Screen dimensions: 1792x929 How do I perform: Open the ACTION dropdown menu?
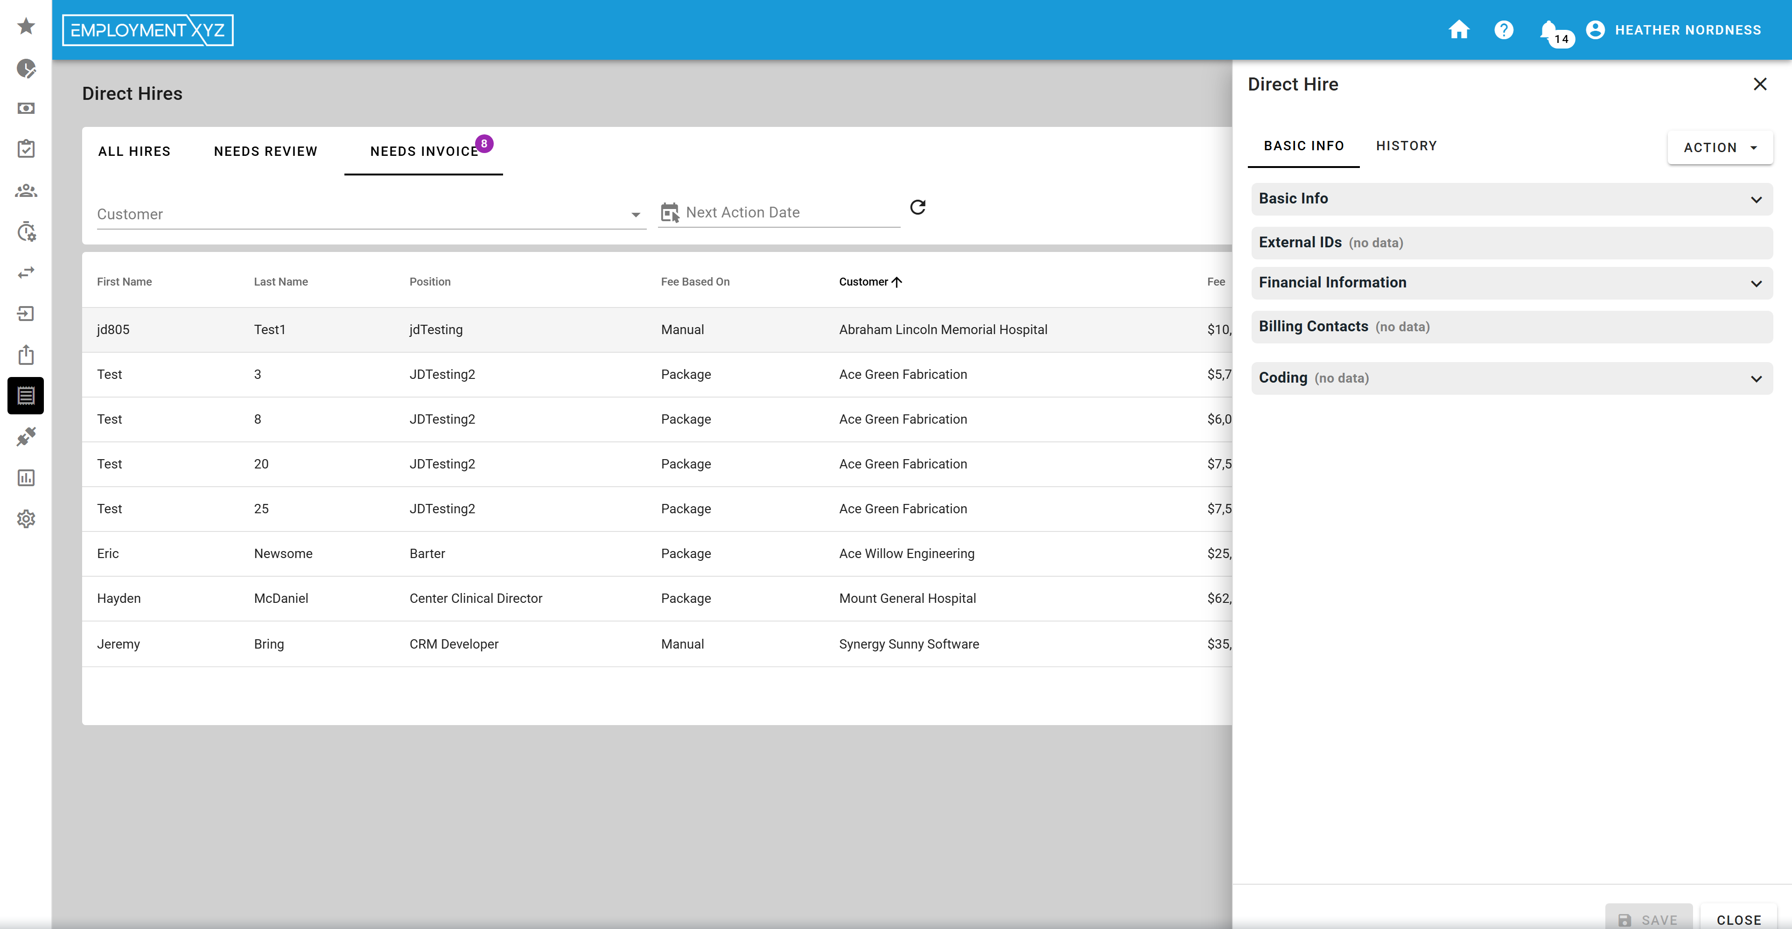[1720, 147]
